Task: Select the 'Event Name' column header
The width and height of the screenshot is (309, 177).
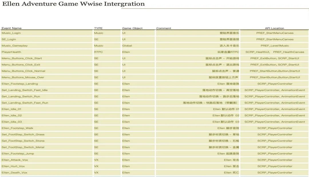Action: point(12,28)
